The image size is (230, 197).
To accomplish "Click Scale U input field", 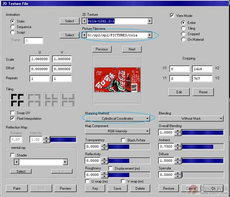I will pyautogui.click(x=40, y=59).
